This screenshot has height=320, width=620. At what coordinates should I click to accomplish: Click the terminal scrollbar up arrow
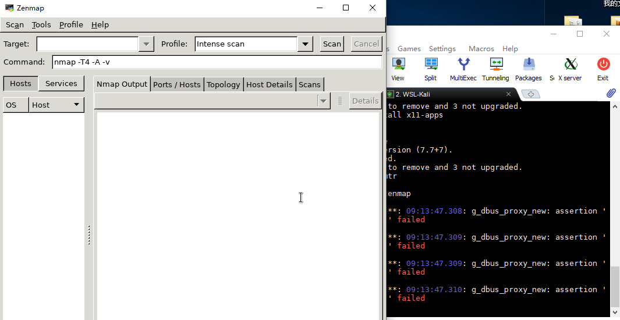click(x=615, y=106)
